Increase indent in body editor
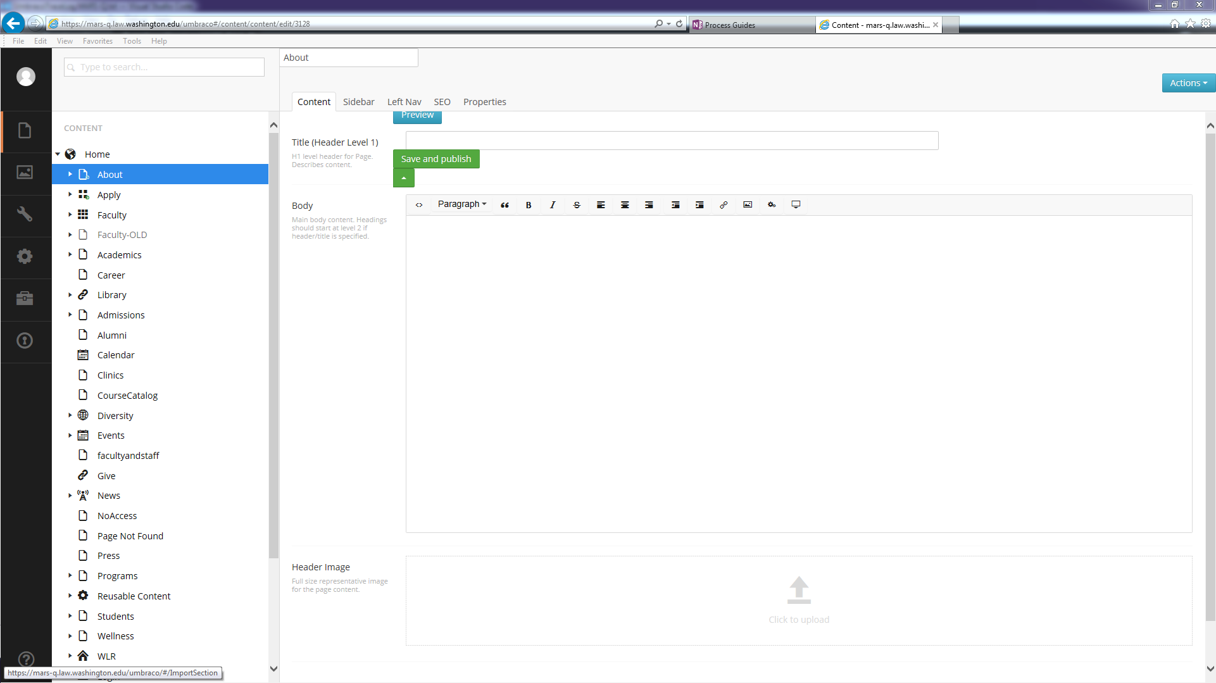The height and width of the screenshot is (683, 1216). point(699,204)
